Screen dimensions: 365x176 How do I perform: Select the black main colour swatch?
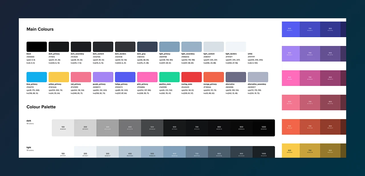click(36, 47)
